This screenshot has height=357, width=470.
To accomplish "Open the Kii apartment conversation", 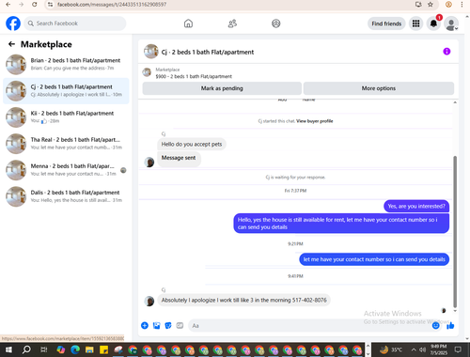I will (x=66, y=117).
